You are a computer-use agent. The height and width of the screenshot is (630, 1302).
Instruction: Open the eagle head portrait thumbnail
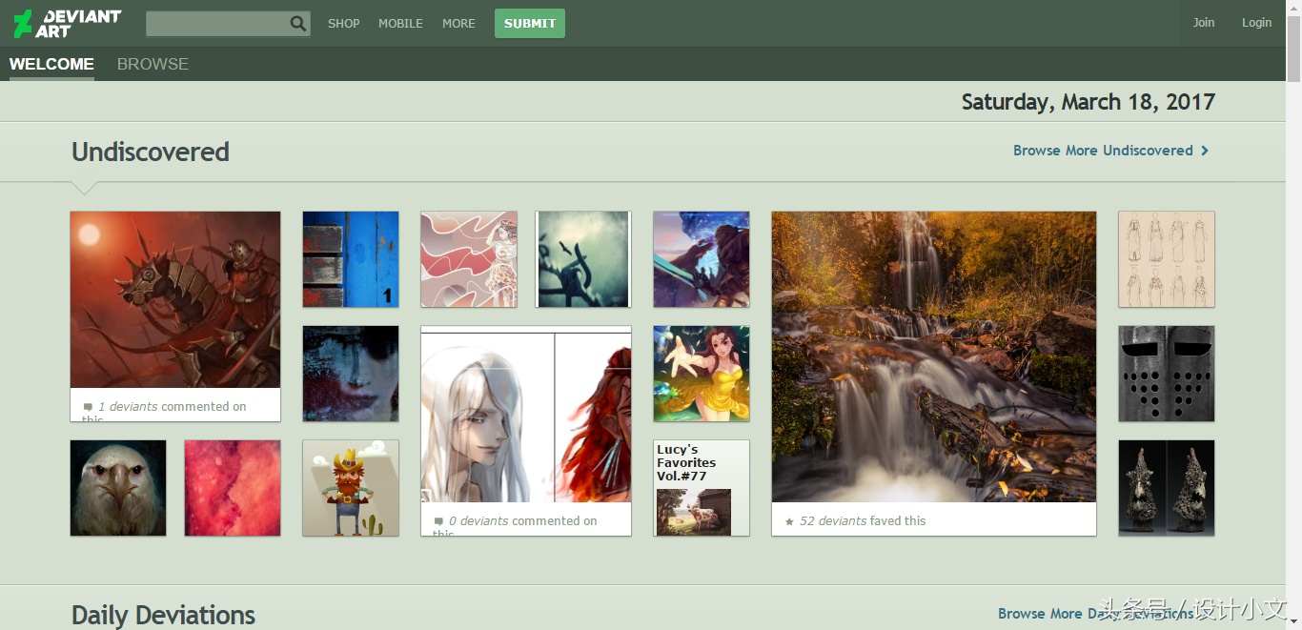(118, 488)
